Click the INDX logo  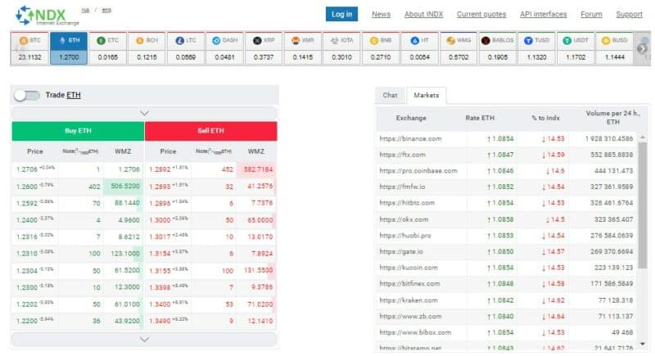(47, 16)
